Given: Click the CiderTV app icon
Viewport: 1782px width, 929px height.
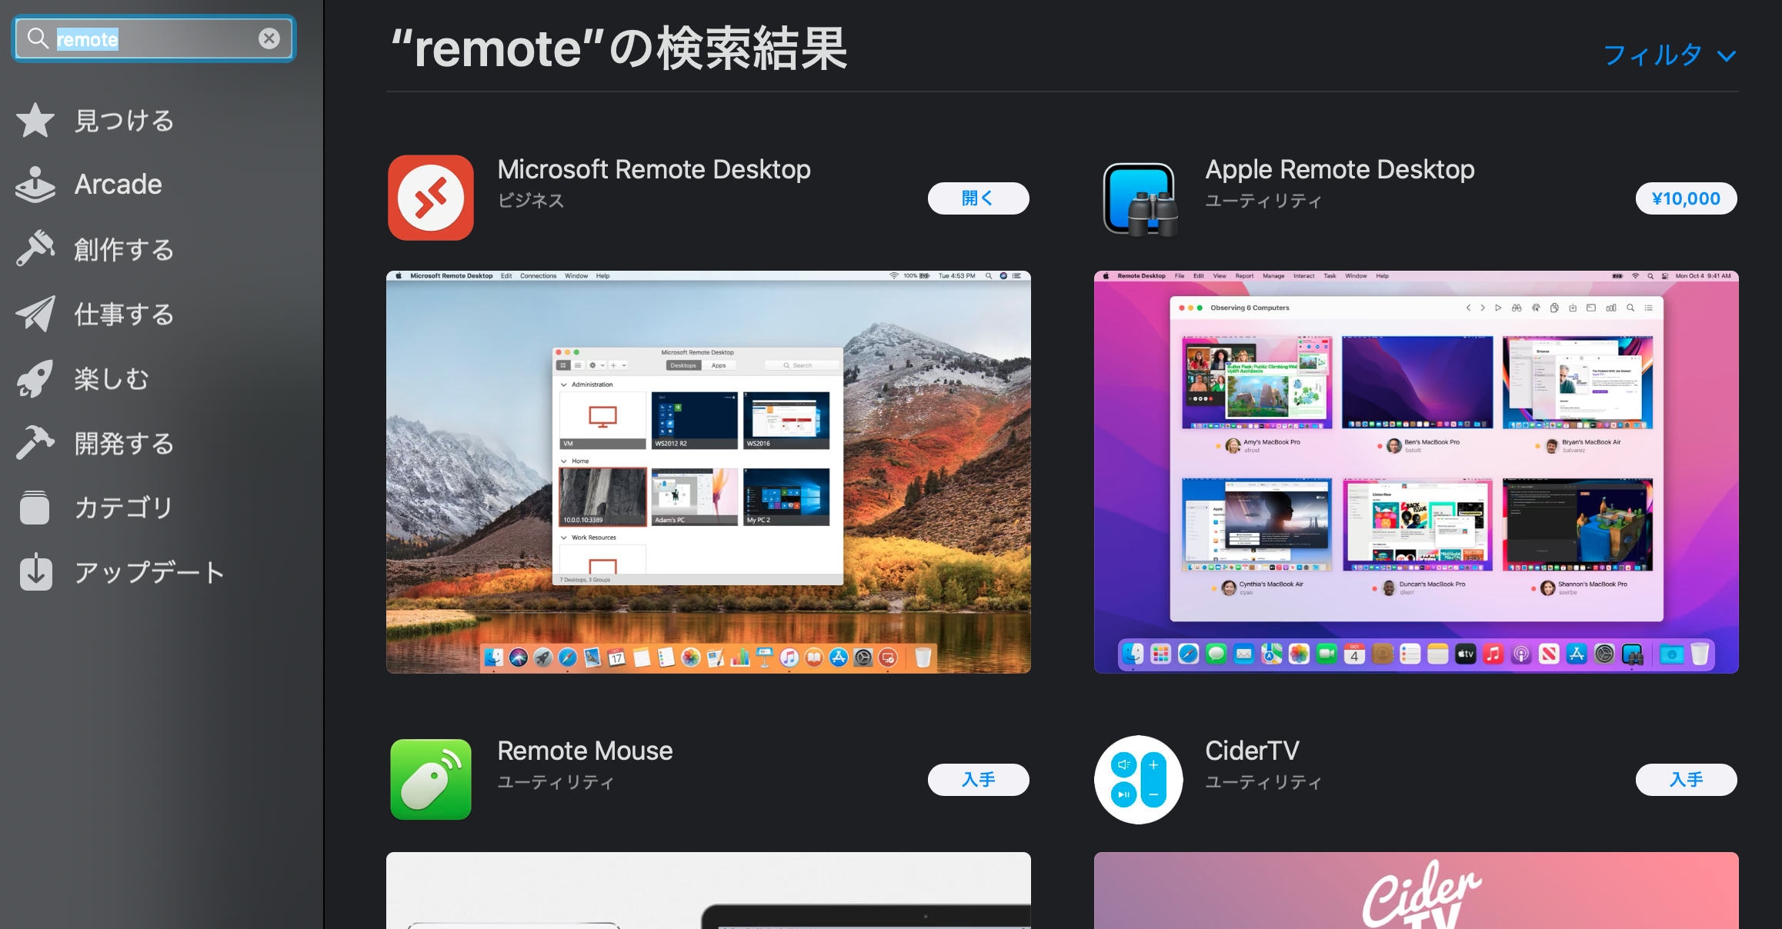Looking at the screenshot, I should [x=1139, y=780].
